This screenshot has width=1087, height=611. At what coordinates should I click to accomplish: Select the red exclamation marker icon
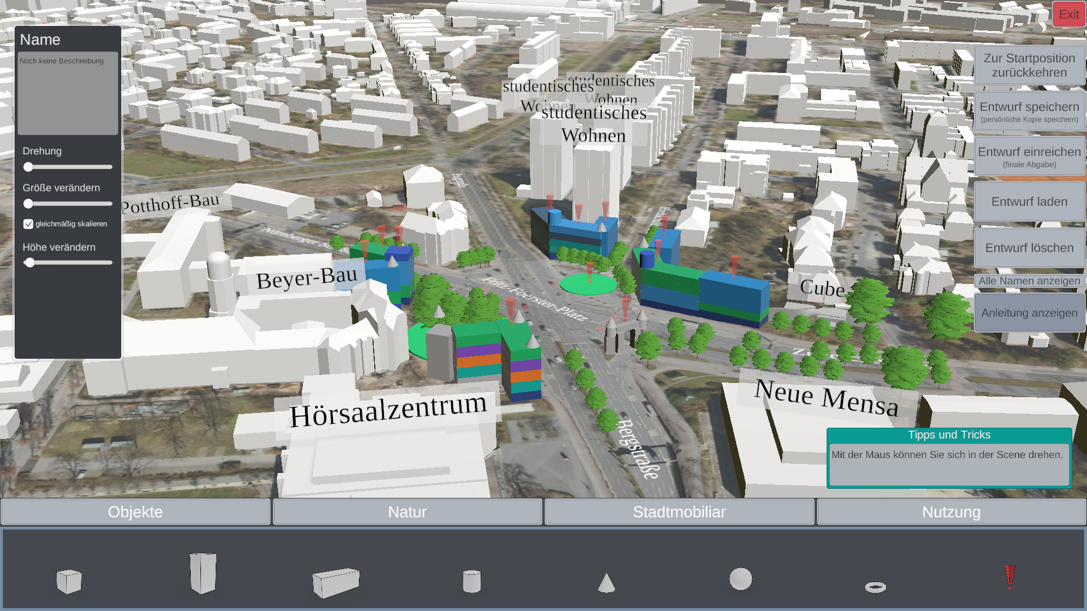[x=1010, y=577]
